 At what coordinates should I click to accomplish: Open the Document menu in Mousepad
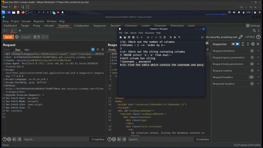pos(150,33)
